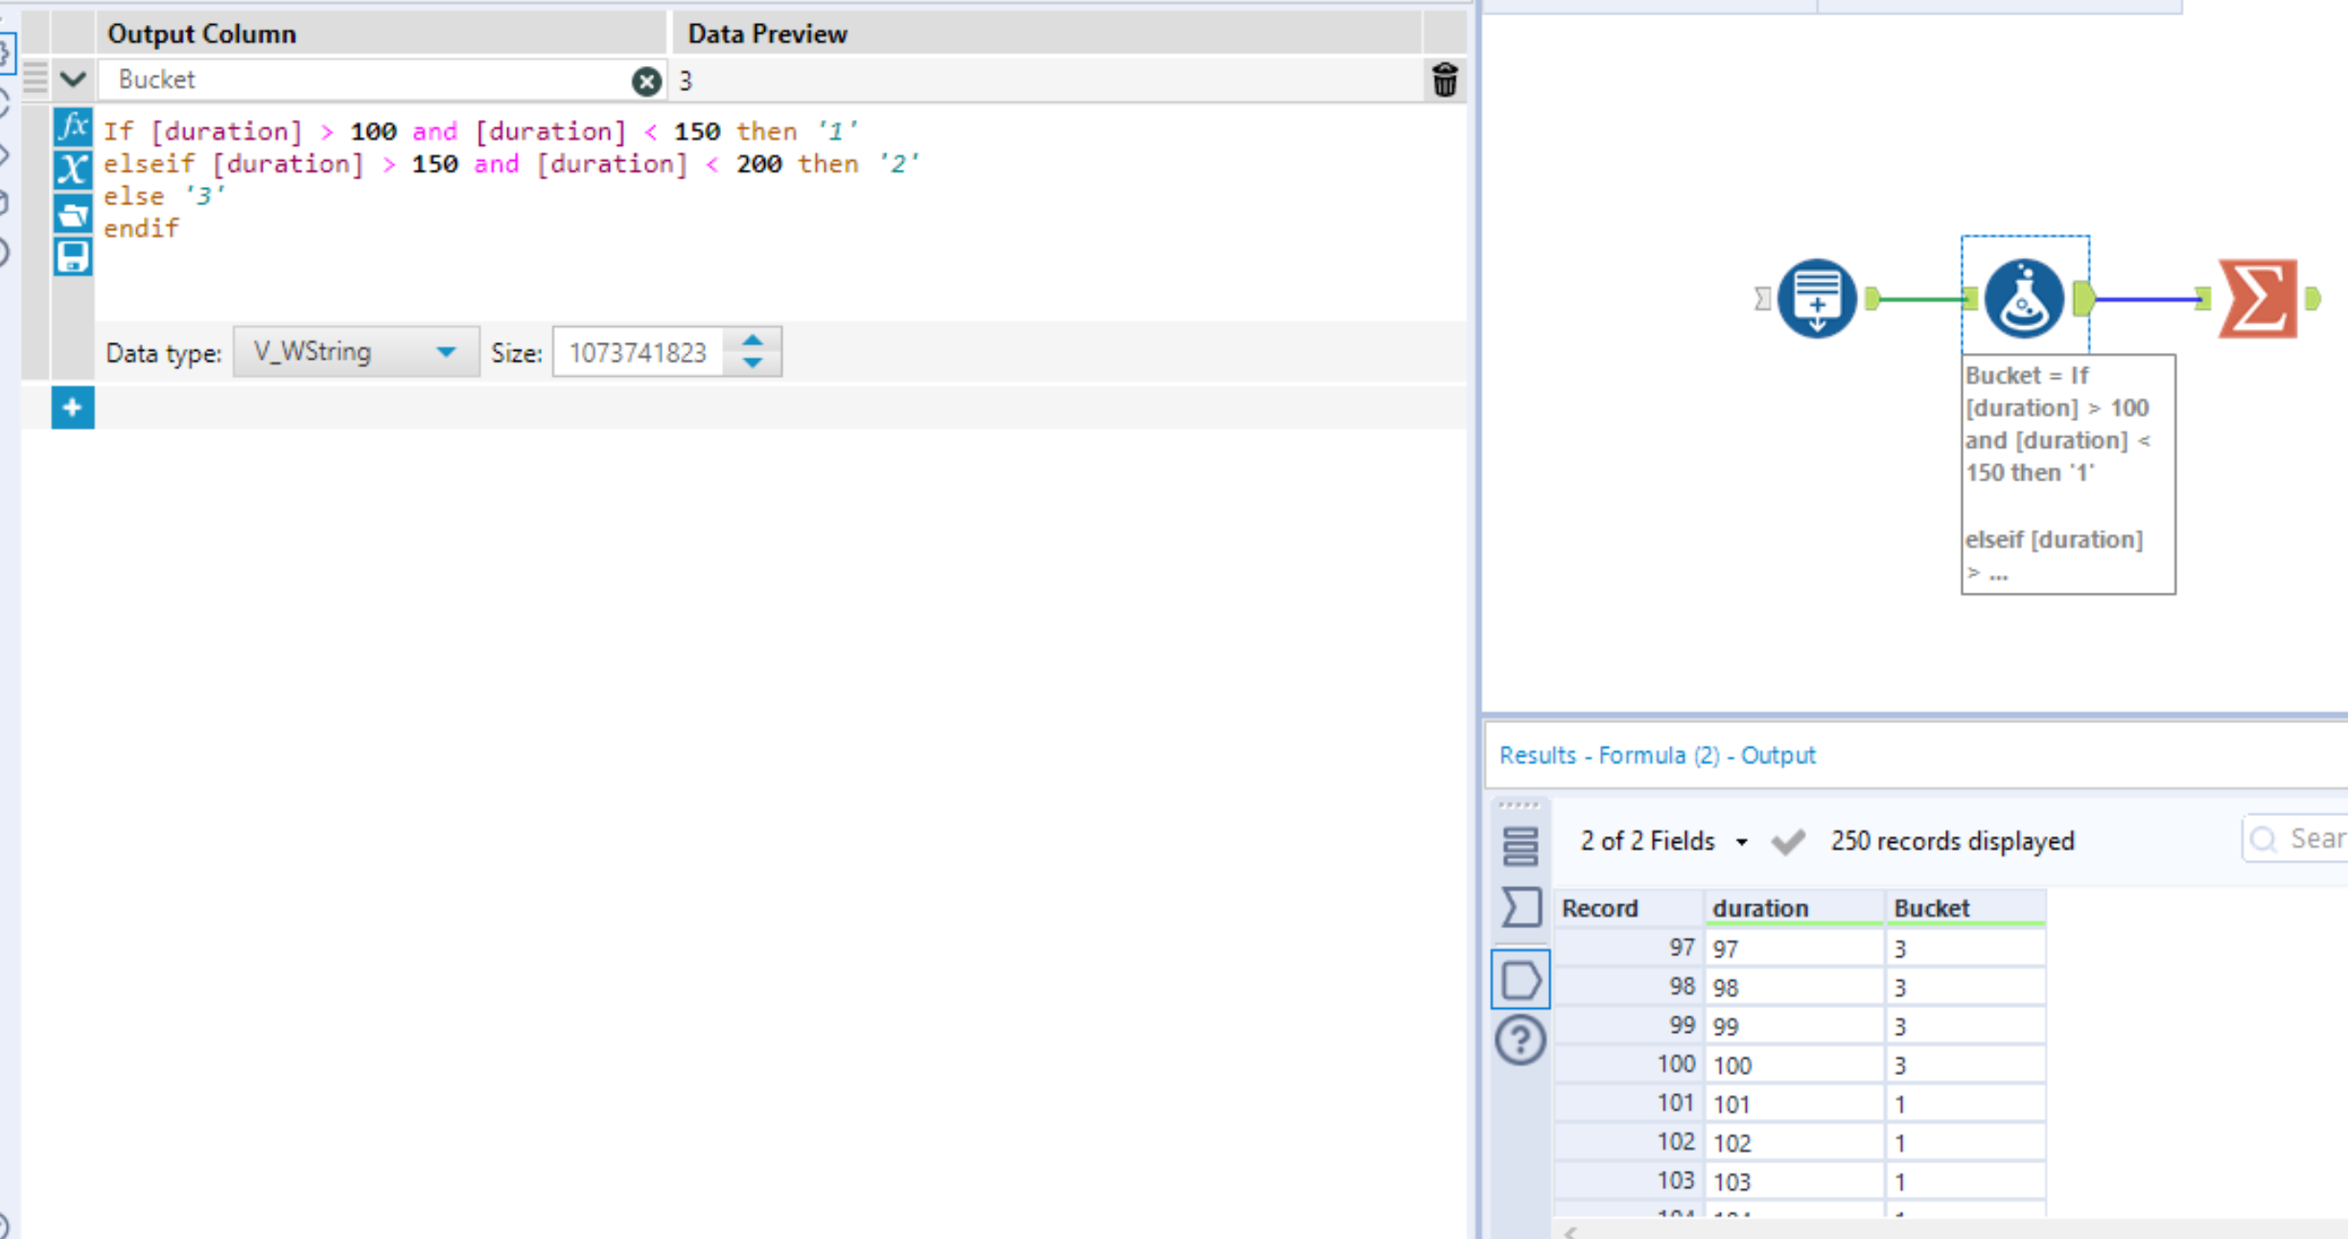Open the saved expressions folder
2348x1239 pixels.
click(x=72, y=213)
